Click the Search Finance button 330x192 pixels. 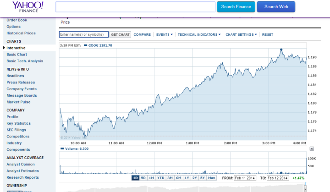[x=236, y=7]
